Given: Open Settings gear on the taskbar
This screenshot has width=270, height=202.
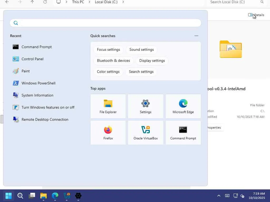Looking at the screenshot, I should 78,196.
